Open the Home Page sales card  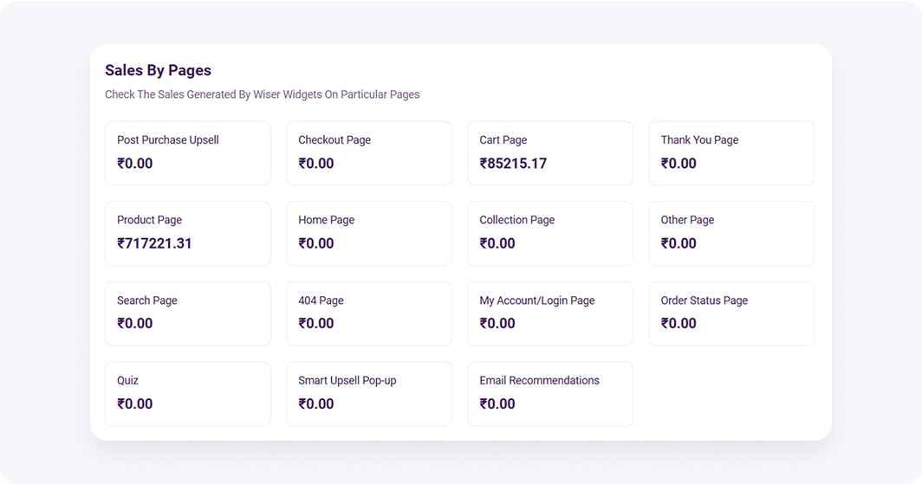click(x=368, y=233)
